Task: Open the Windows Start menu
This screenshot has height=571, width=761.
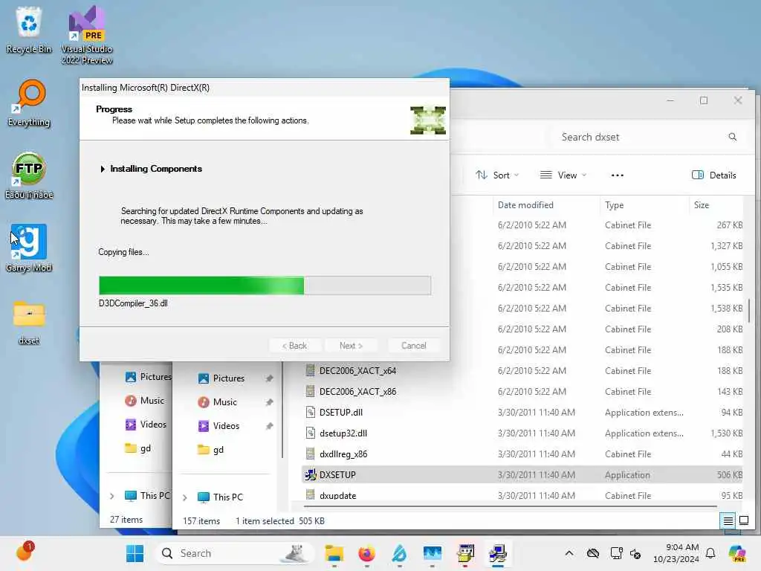Action: [135, 553]
